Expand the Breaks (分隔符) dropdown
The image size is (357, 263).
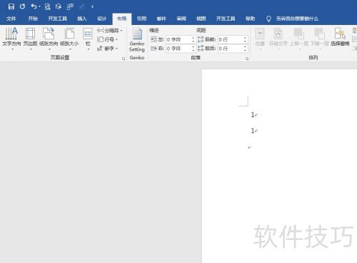(x=110, y=31)
